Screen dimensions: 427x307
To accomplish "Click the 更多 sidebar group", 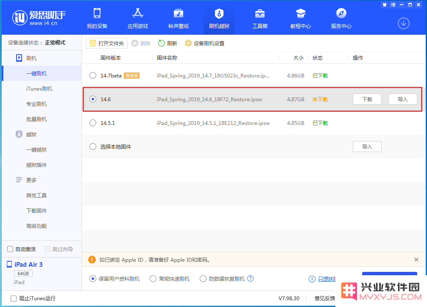I will click(x=26, y=180).
